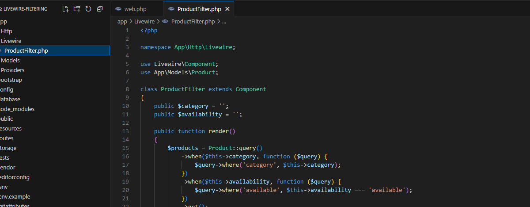This screenshot has width=530, height=207.
Task: Click the '<?php' opening tag
Action: (149, 30)
